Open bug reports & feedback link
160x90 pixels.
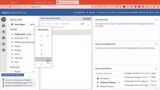point(127,12)
